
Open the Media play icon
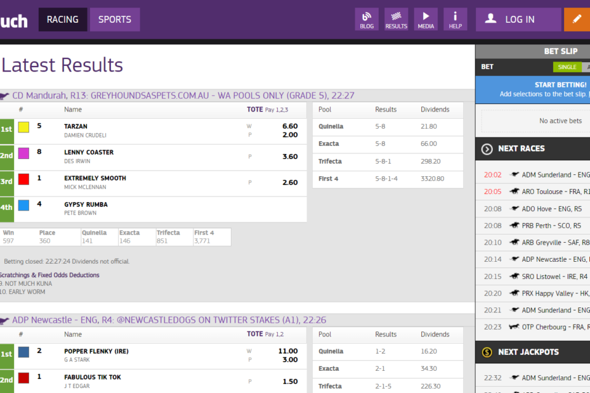(426, 20)
